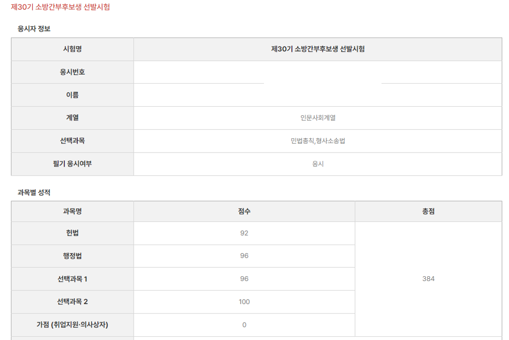Select the 이름 row label

pos(72,95)
